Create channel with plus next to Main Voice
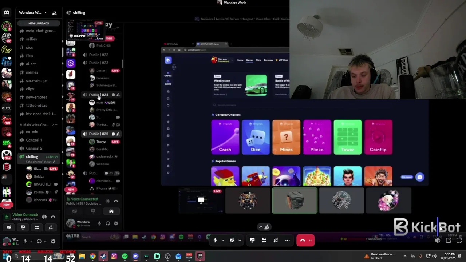 56,125
